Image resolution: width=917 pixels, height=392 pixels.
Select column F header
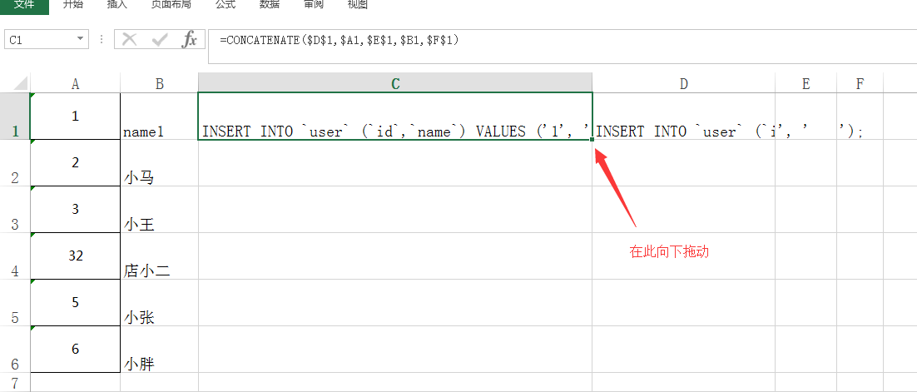point(860,84)
